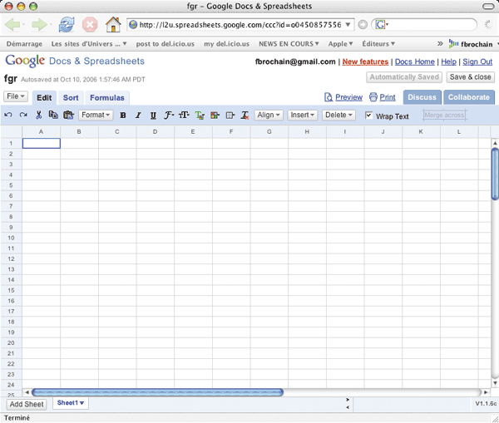Reload the page with browser refresh icon
Screen dimensions: 499x423
pyautogui.click(x=67, y=24)
